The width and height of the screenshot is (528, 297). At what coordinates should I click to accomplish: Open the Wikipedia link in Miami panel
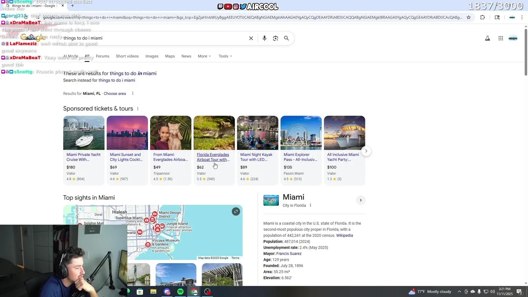[344, 236]
